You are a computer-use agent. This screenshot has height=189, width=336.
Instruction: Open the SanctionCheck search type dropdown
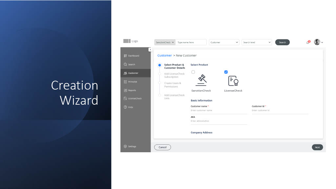point(165,42)
